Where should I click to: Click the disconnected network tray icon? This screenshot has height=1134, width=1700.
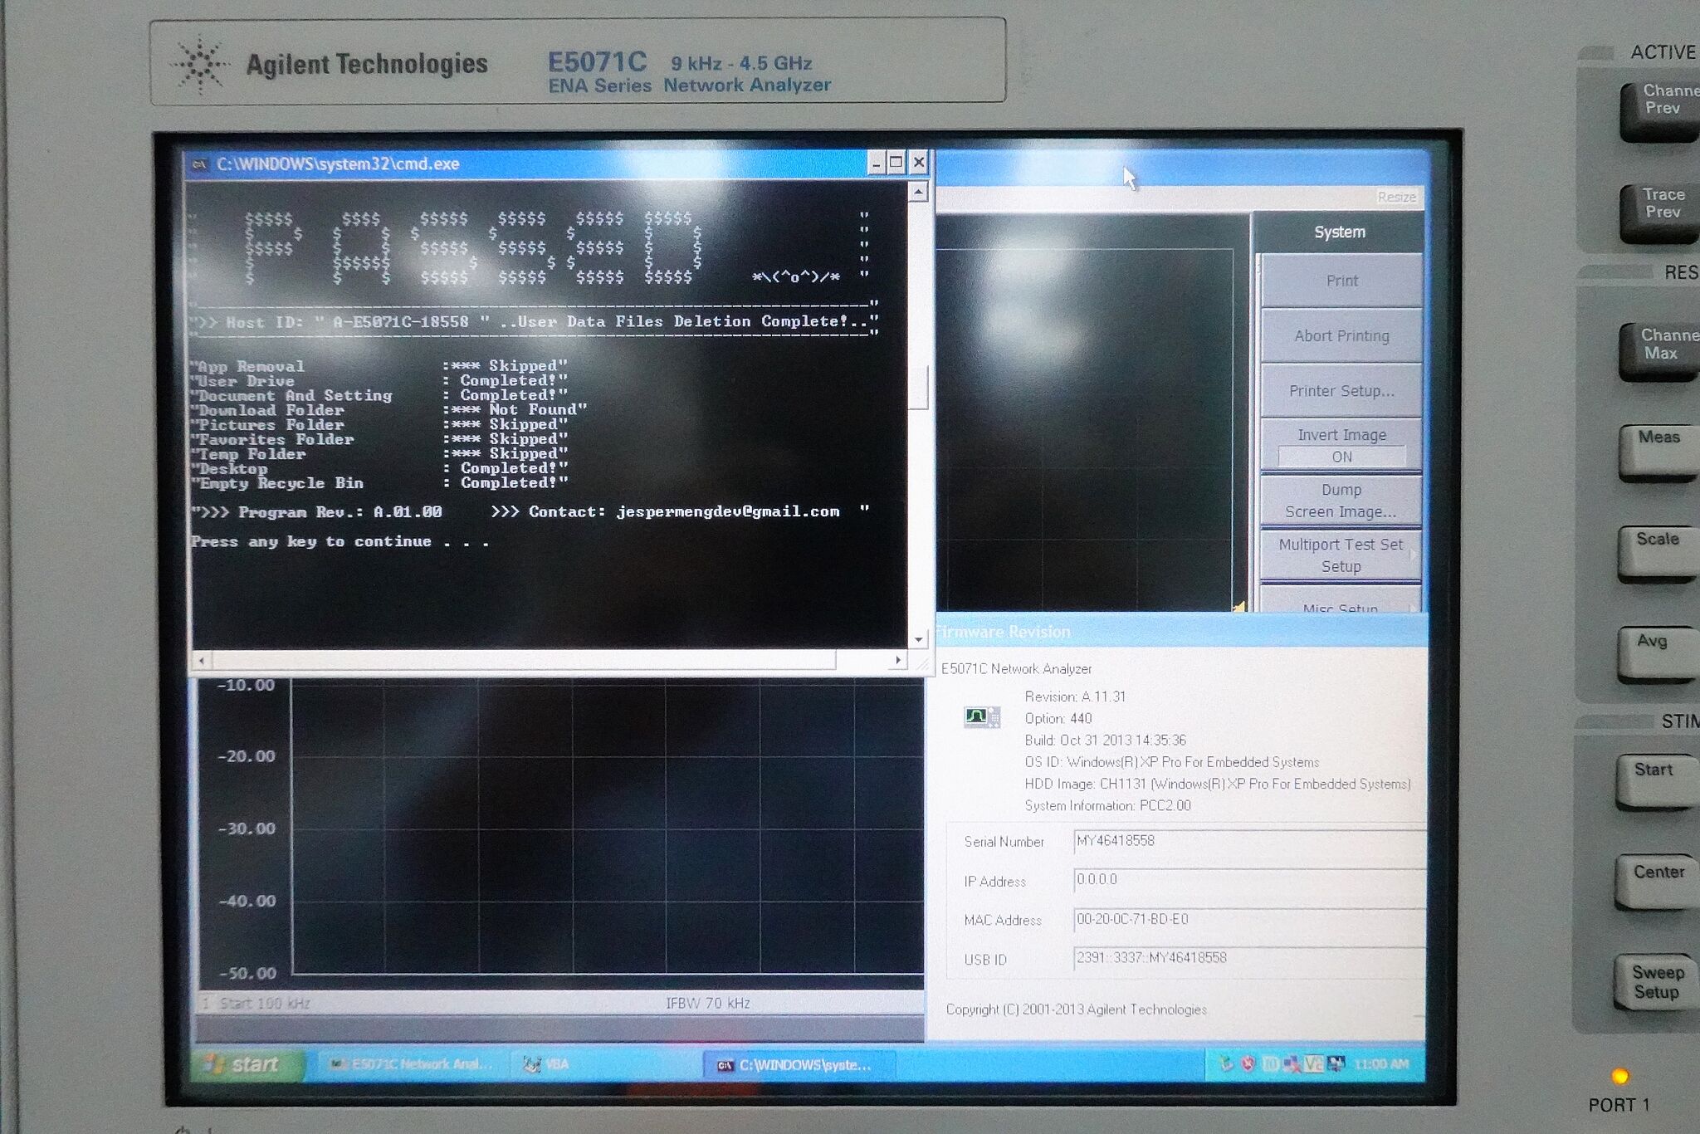[x=1291, y=1063]
